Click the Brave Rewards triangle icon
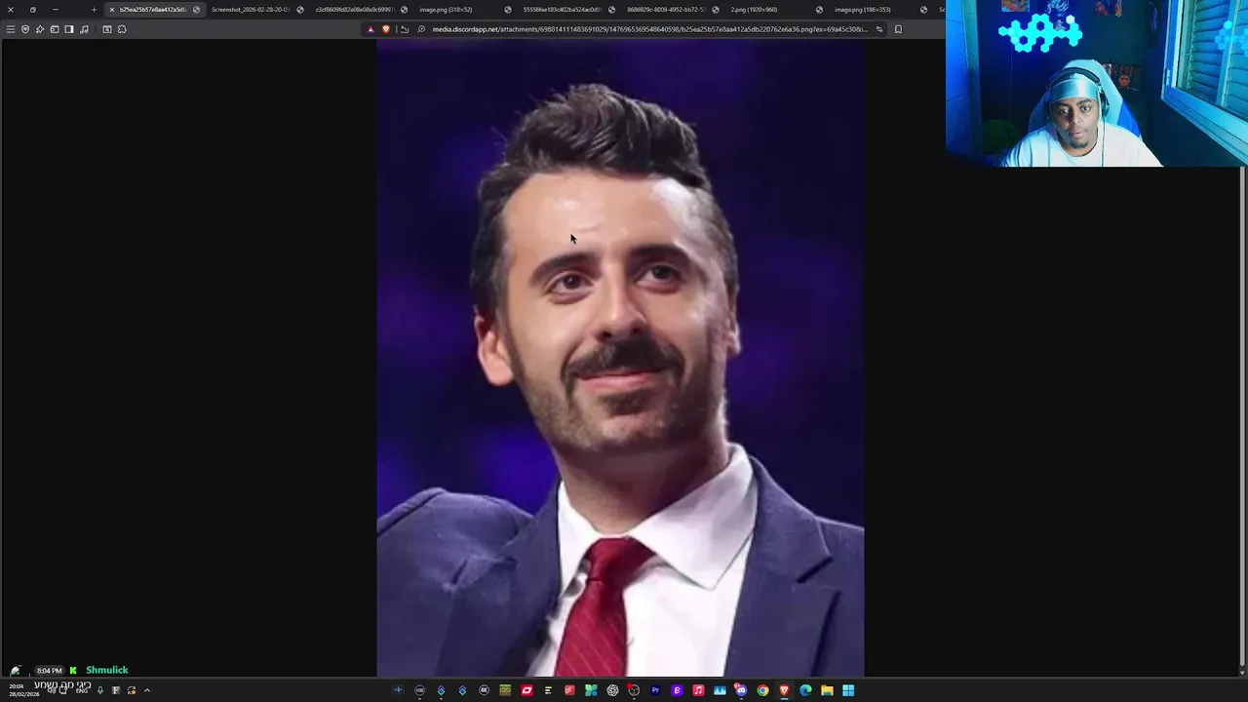 [x=370, y=29]
